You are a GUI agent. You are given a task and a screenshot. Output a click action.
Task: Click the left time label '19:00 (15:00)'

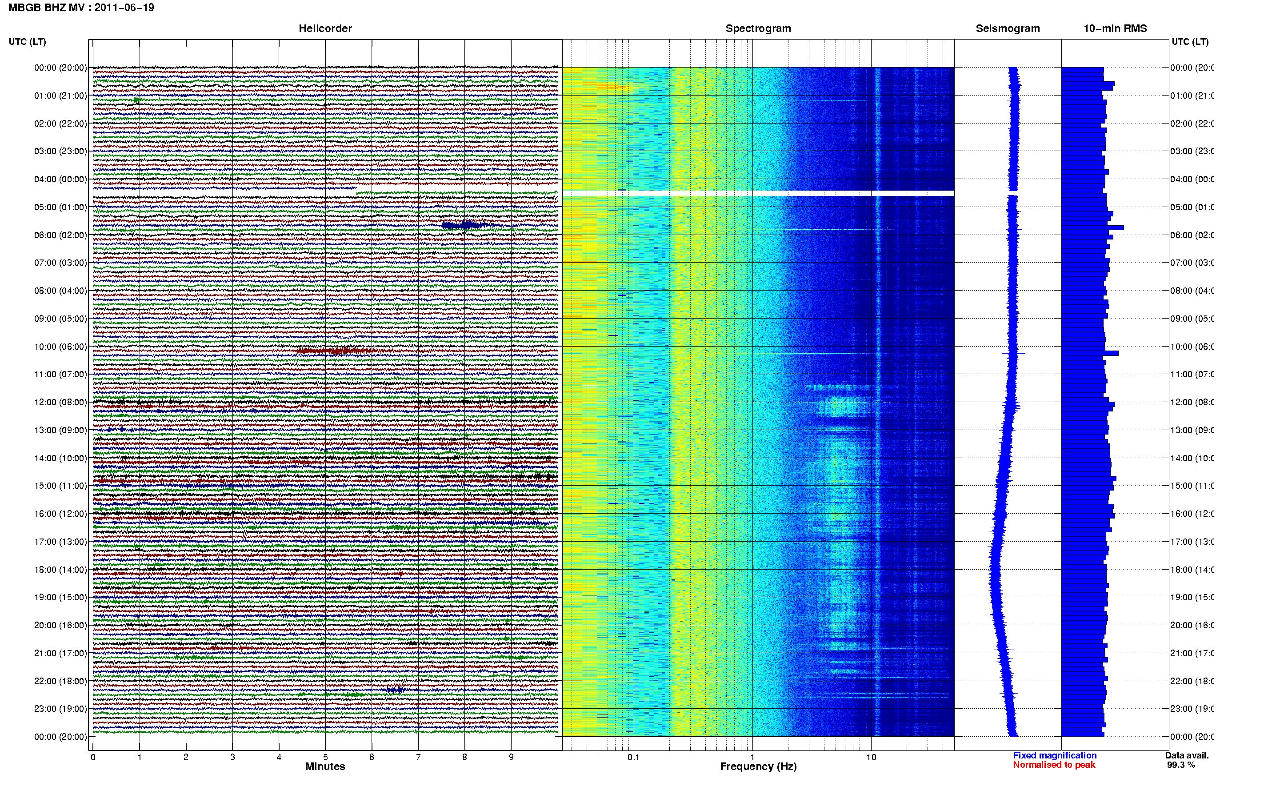[60, 597]
